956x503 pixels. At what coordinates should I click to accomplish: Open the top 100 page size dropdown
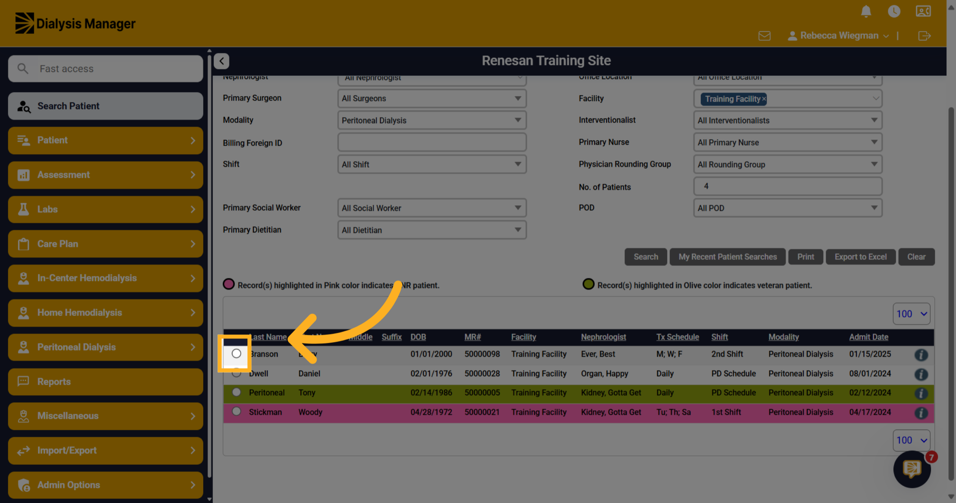[911, 314]
